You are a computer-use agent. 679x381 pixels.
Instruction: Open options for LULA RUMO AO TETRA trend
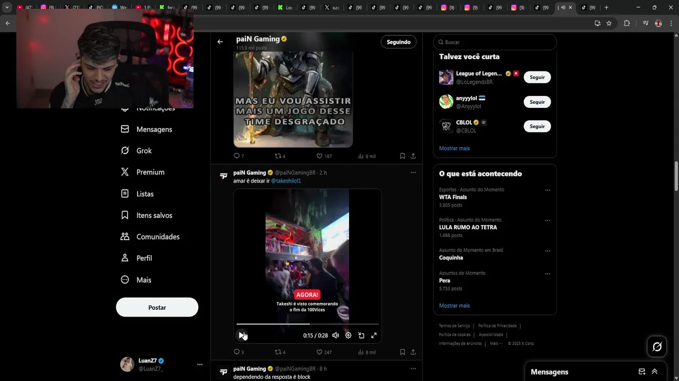547,221
